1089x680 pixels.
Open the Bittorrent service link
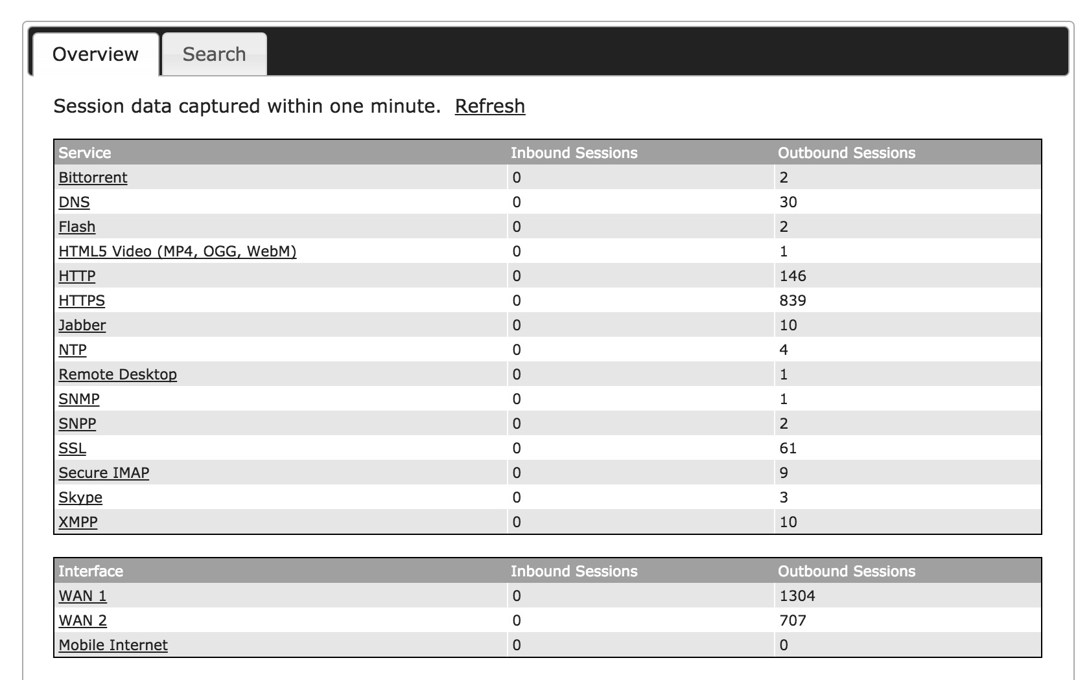tap(93, 177)
